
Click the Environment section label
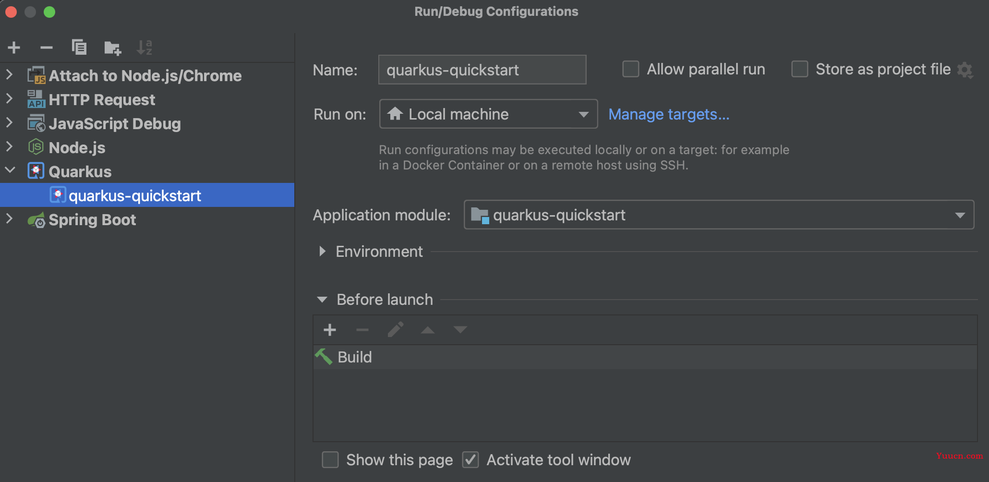coord(379,252)
